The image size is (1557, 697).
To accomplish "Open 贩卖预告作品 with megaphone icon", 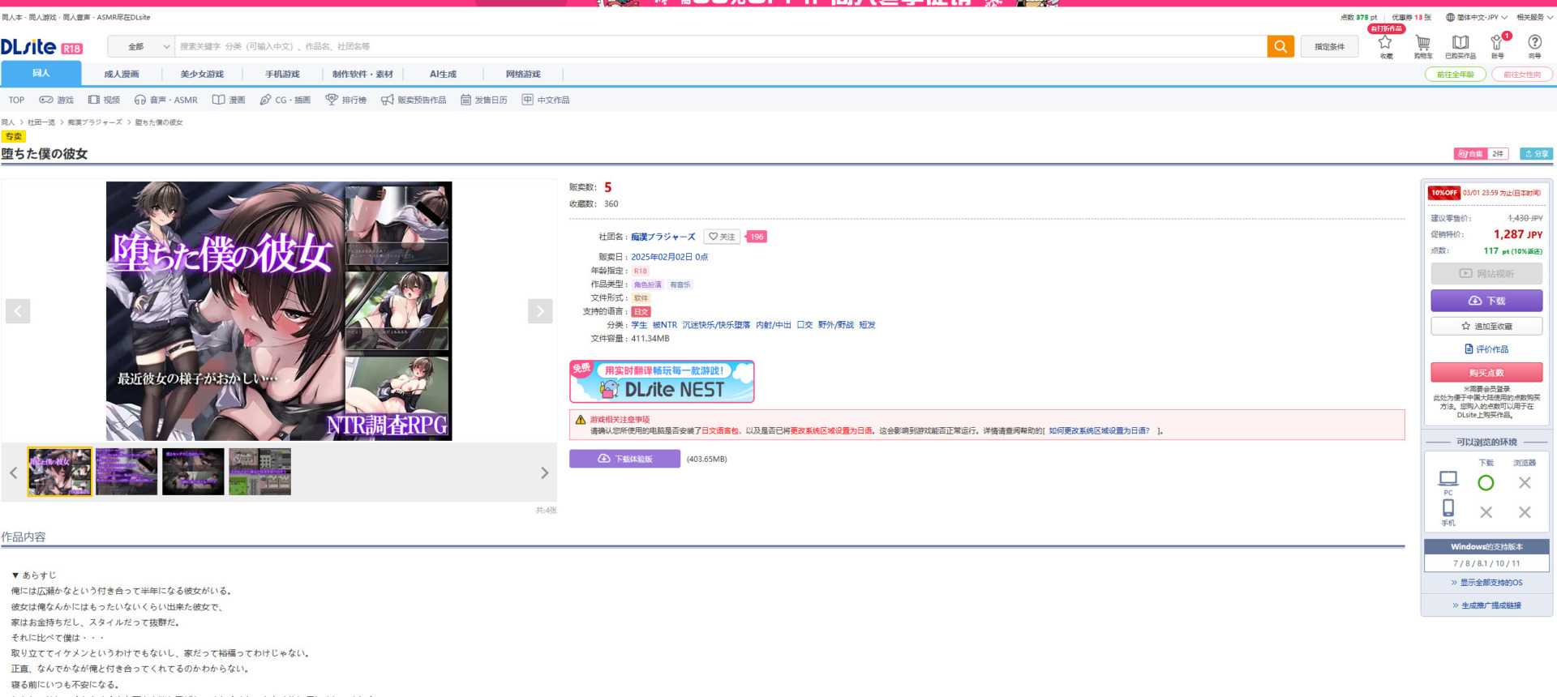I will coord(414,100).
